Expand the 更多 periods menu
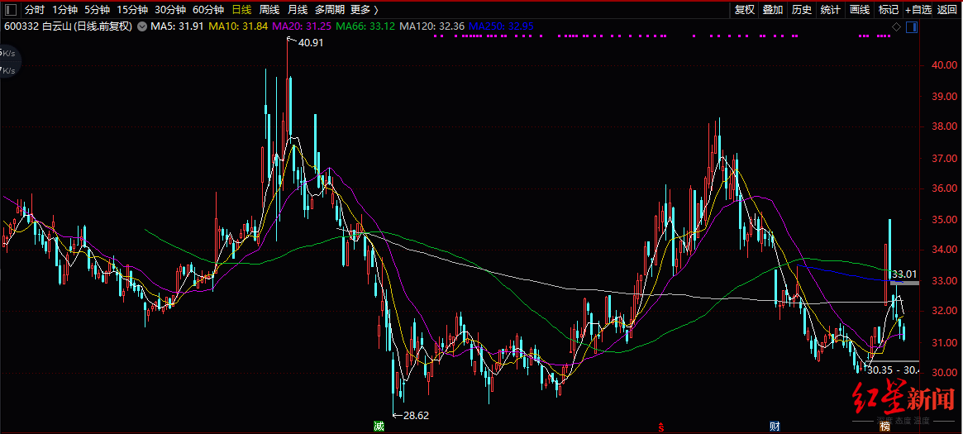This screenshot has height=434, width=963. point(365,10)
